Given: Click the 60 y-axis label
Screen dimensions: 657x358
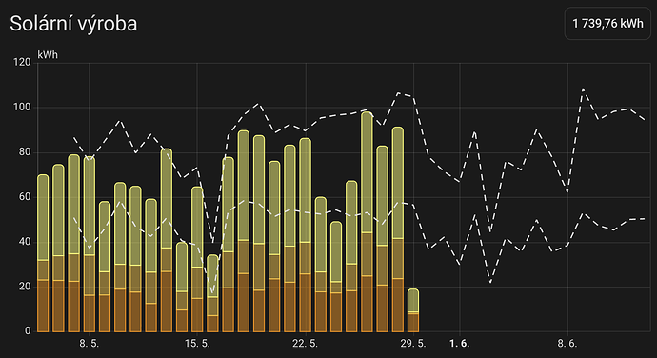Looking at the screenshot, I should (25, 197).
